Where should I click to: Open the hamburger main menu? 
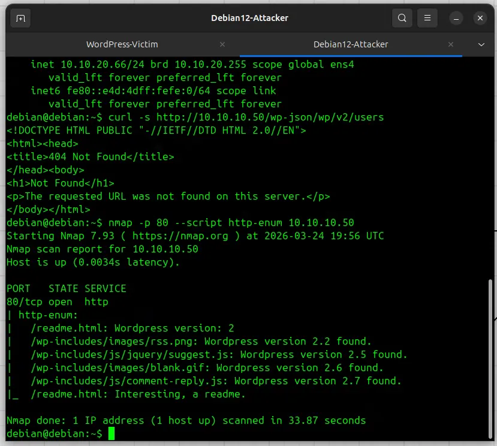click(x=427, y=18)
